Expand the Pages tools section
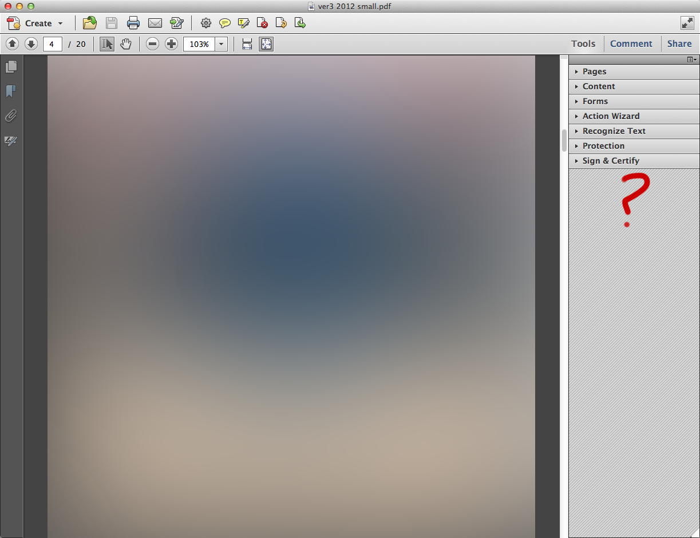 [x=634, y=72]
